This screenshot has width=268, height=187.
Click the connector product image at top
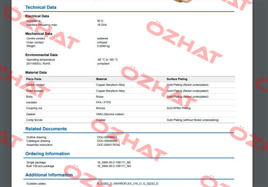point(183,1)
